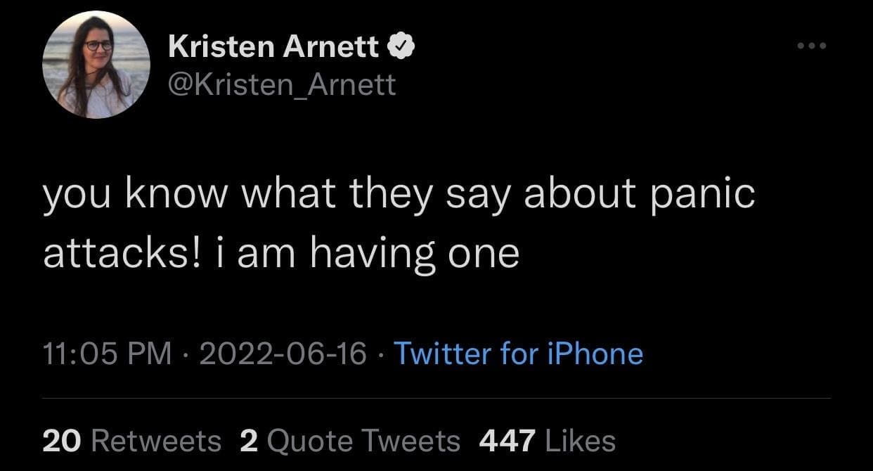Click the number 2 before Quote Tweets
The width and height of the screenshot is (873, 471).
click(248, 441)
